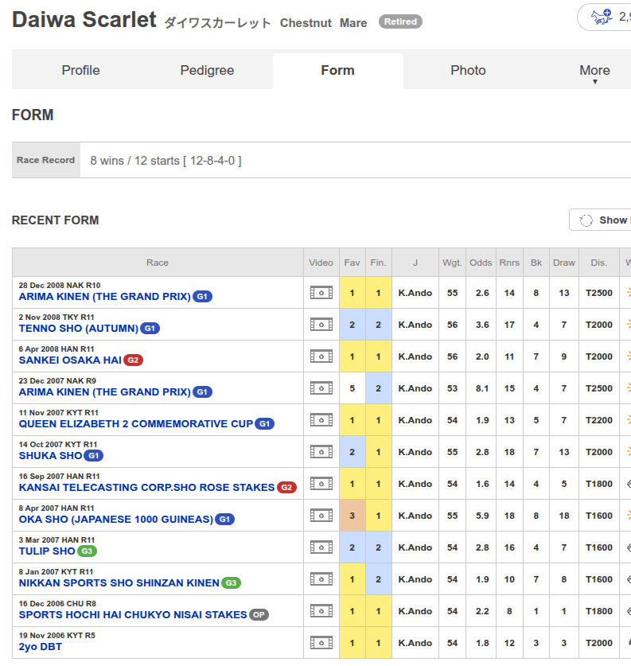This screenshot has width=631, height=666.
Task: Click the G1 badge on Tenno Sho (Autumn)
Action: pos(150,329)
